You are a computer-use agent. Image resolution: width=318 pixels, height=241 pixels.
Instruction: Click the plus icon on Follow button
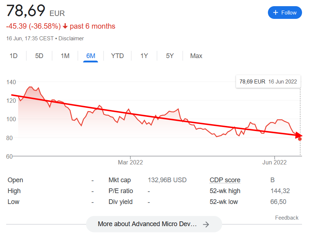276,13
